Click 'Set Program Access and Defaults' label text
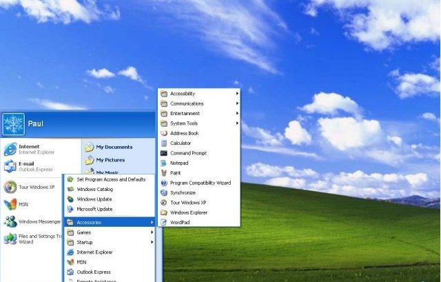The height and width of the screenshot is (282, 441). 111,179
